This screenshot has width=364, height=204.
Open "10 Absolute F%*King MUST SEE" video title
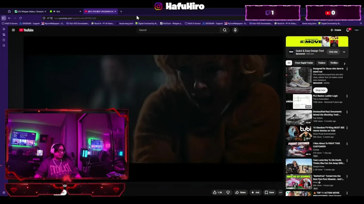(329, 129)
